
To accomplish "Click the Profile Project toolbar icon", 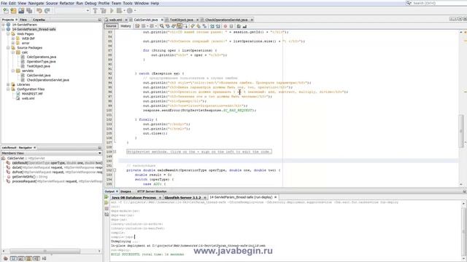I will click(130, 11).
